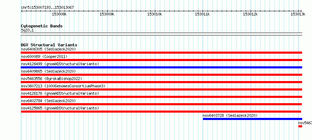Screen dimensions: 312x140
Task: Click the 153010k ruler tick label
Action: 155,14
